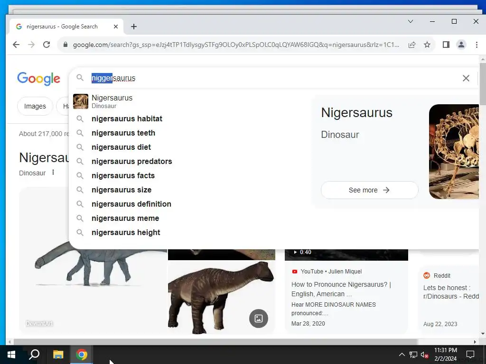The width and height of the screenshot is (486, 364).
Task: Click the vertical scrollbar down arrow
Action: pyautogui.click(x=483, y=334)
